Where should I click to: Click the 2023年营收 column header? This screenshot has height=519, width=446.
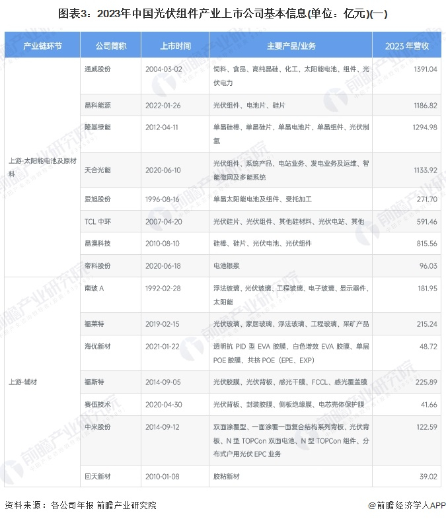407,46
